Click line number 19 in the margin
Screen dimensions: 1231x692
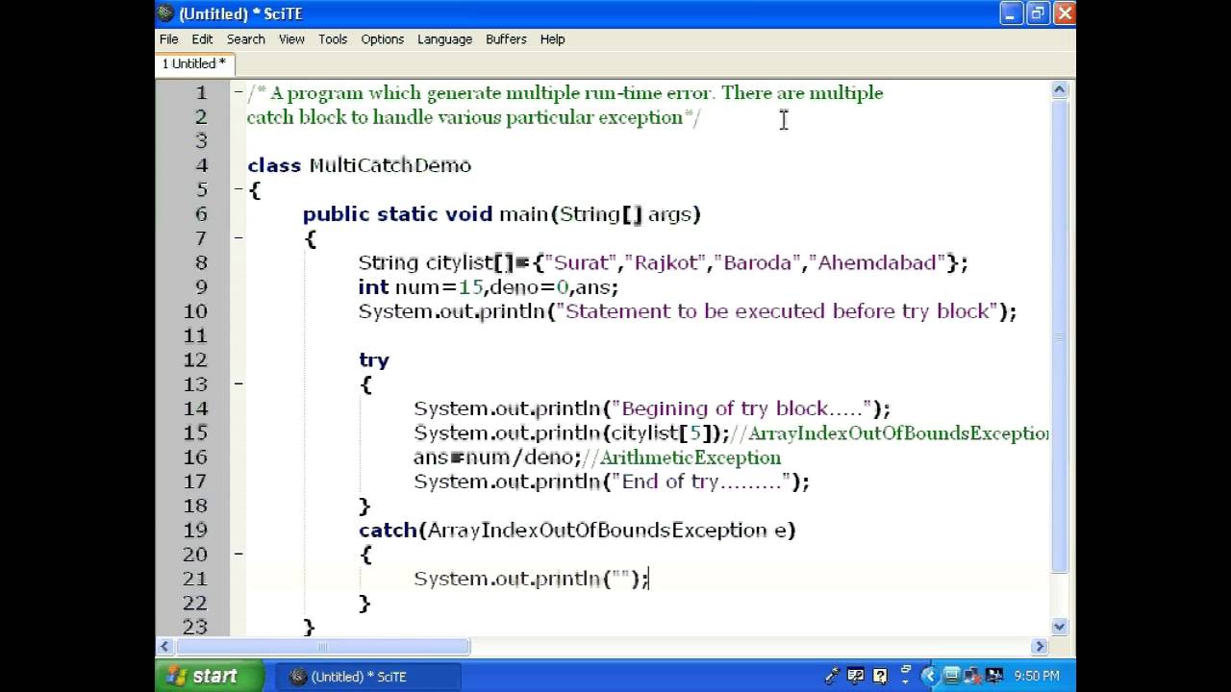[x=195, y=530]
